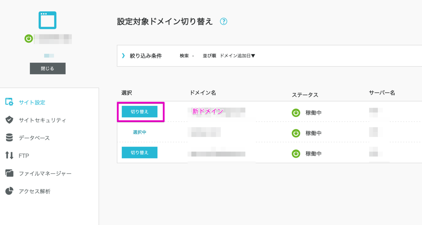Click the データベース stack icon
The image size is (422, 225).
pyautogui.click(x=9, y=138)
